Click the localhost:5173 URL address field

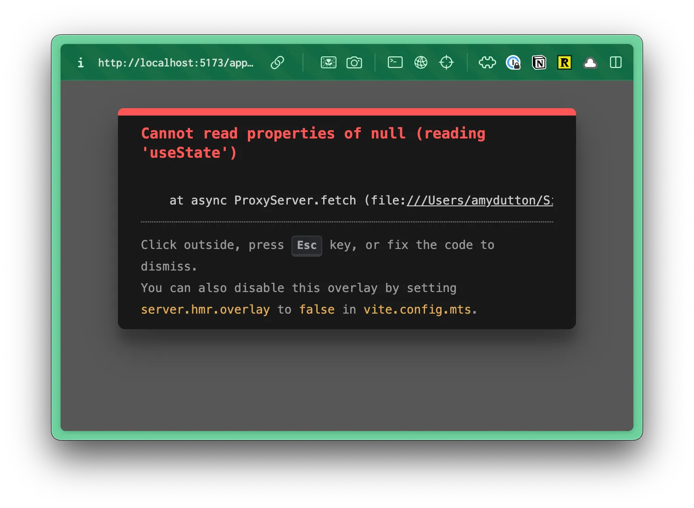click(x=175, y=63)
